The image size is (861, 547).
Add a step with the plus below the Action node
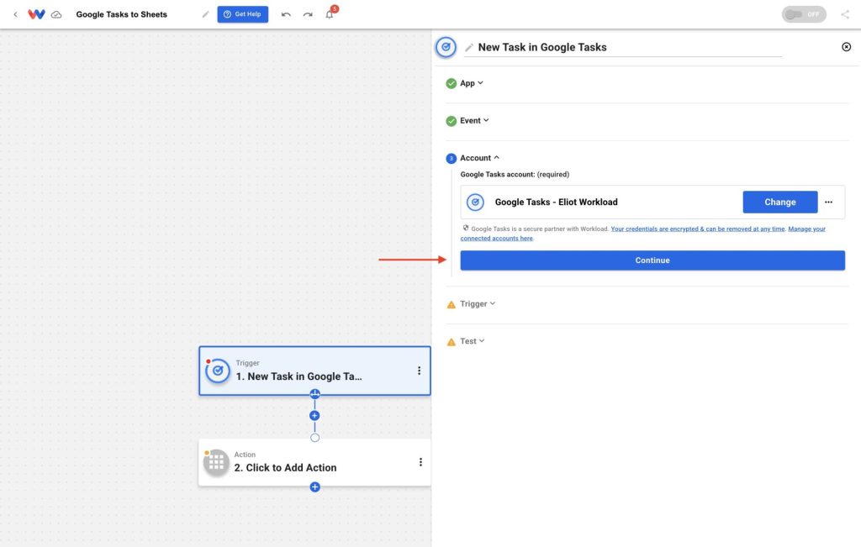click(x=314, y=487)
